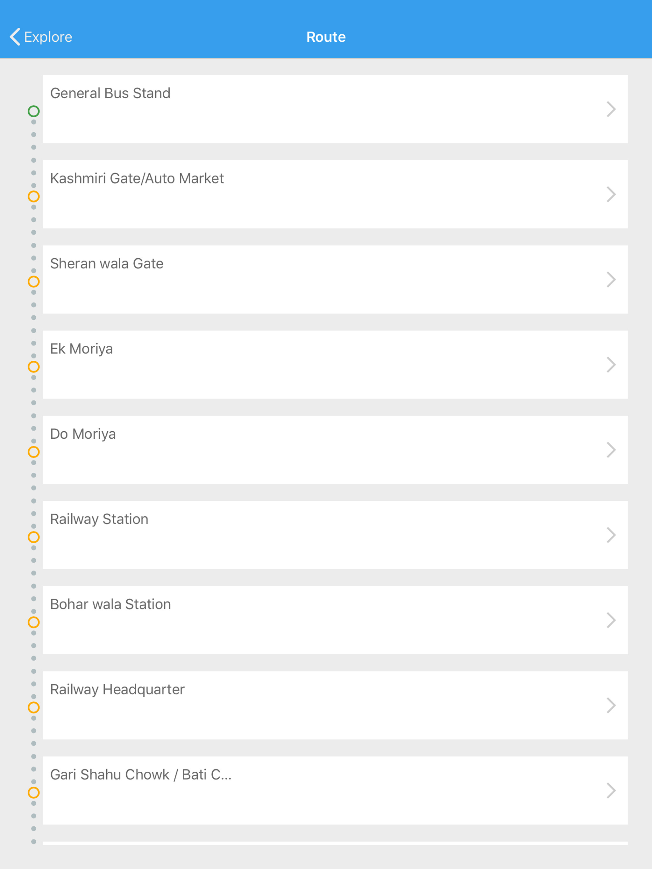Open Railway Headquarter stop details

coord(315,706)
